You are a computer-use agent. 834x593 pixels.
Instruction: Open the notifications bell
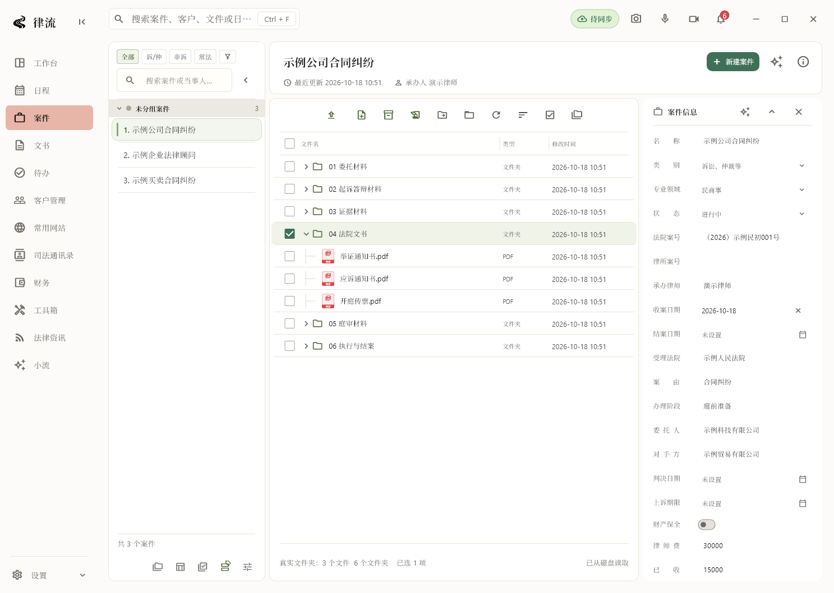pyautogui.click(x=721, y=19)
